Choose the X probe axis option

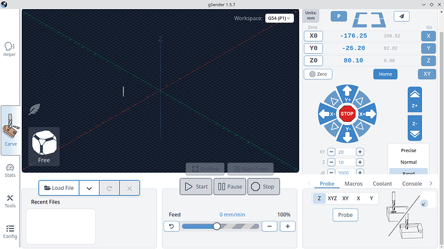click(358, 198)
